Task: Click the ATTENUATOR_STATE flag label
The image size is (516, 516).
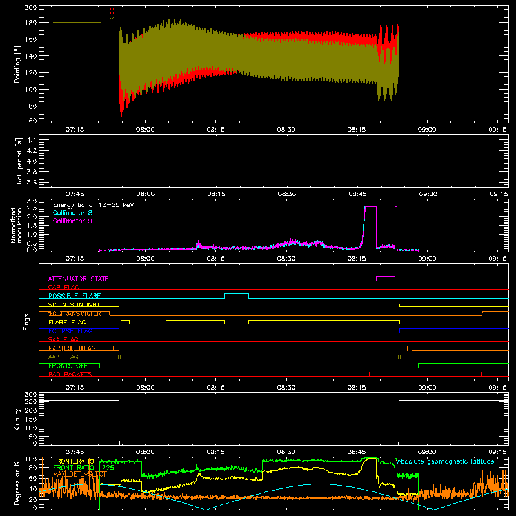Action: click(x=78, y=279)
